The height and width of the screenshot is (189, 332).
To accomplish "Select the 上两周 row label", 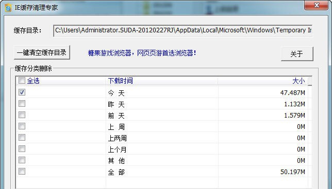I will click(118, 138).
